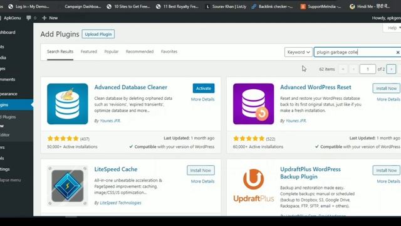Switch to the SupportMeIndia browser tab

321,7
